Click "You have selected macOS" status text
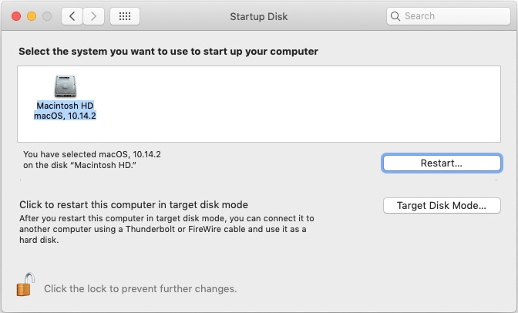This screenshot has height=313, width=518. click(x=92, y=154)
